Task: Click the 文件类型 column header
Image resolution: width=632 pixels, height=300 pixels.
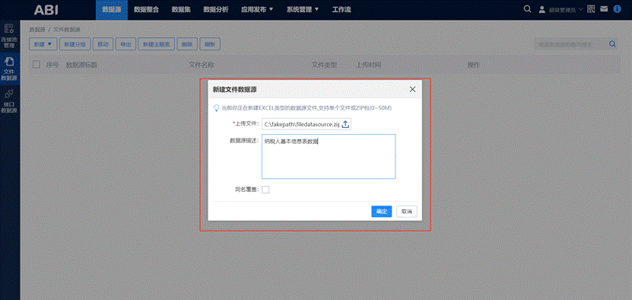Action: coord(325,65)
